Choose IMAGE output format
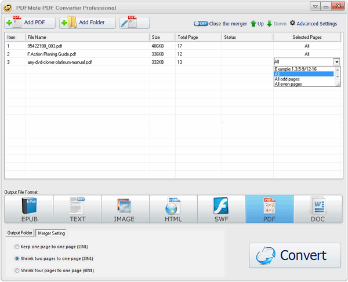348x282 pixels. coord(125,209)
